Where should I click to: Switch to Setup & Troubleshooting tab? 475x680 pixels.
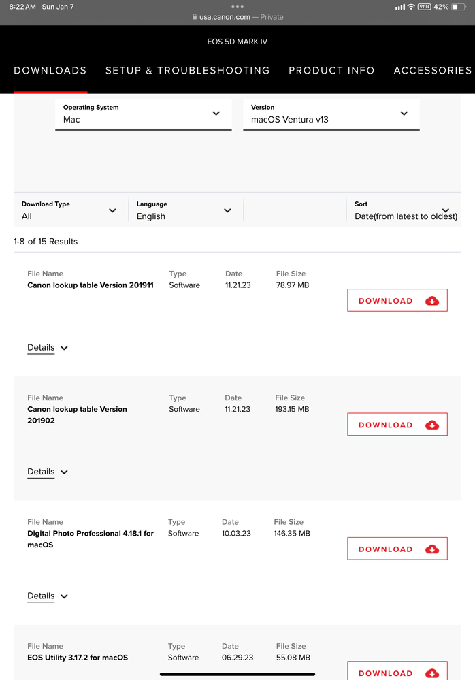pyautogui.click(x=187, y=70)
